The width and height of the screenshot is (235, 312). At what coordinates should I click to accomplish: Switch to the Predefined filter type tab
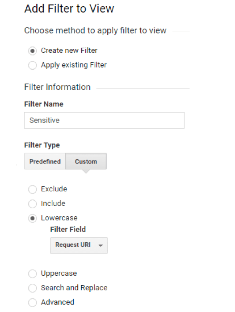pos(45,161)
